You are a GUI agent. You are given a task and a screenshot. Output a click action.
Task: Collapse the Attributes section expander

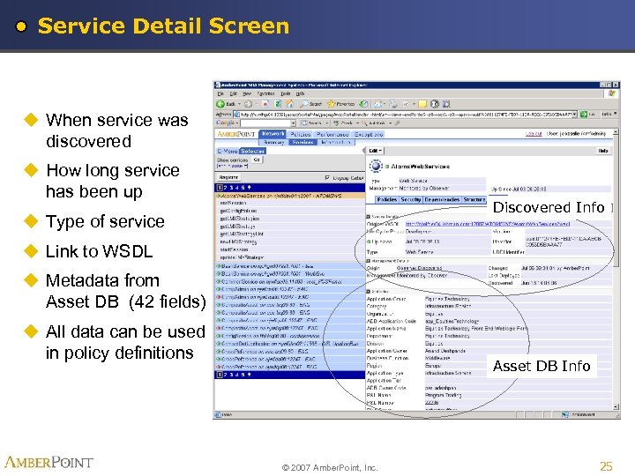[x=369, y=291]
